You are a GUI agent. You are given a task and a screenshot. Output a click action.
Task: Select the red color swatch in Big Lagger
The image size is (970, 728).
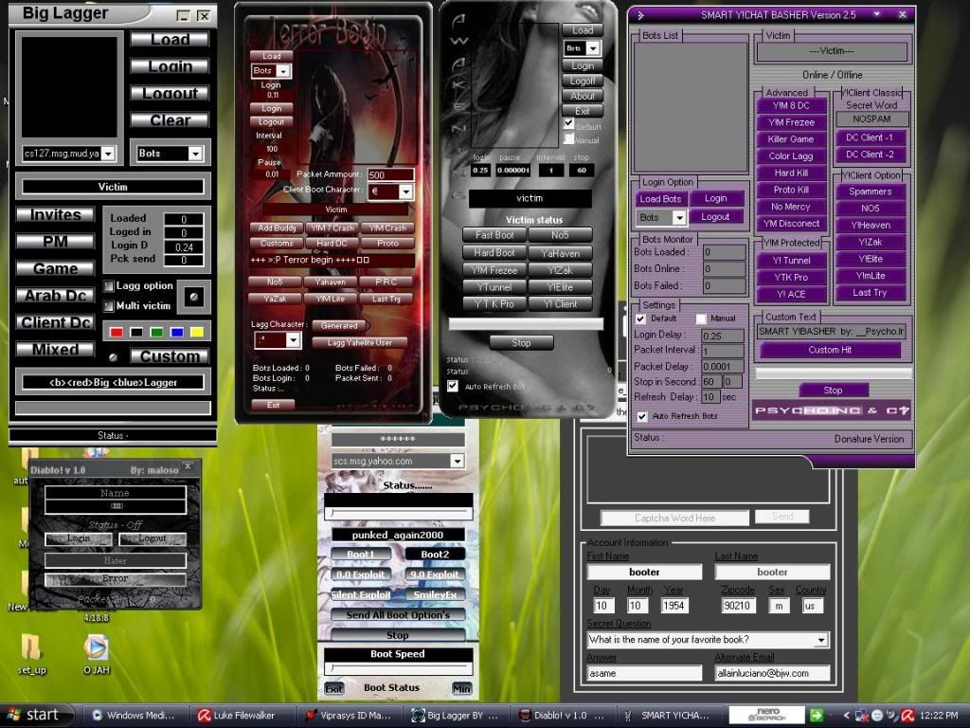pos(117,333)
